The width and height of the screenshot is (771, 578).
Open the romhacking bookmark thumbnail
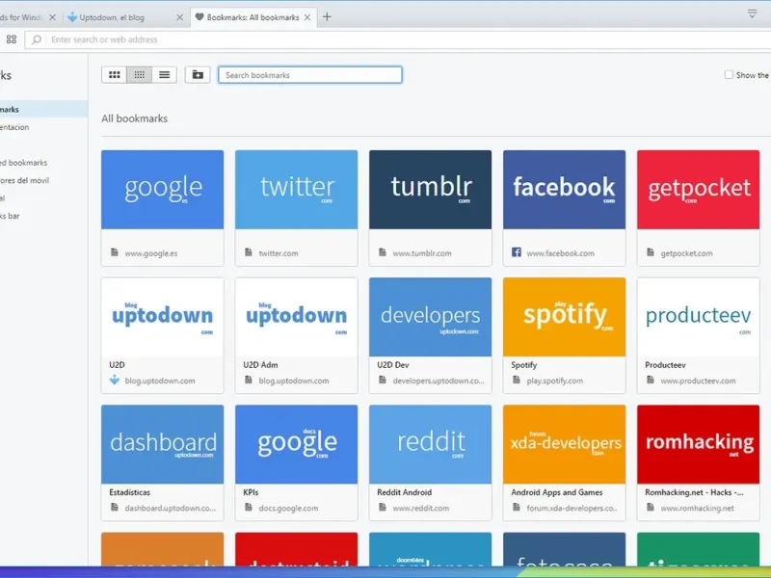[698, 444]
